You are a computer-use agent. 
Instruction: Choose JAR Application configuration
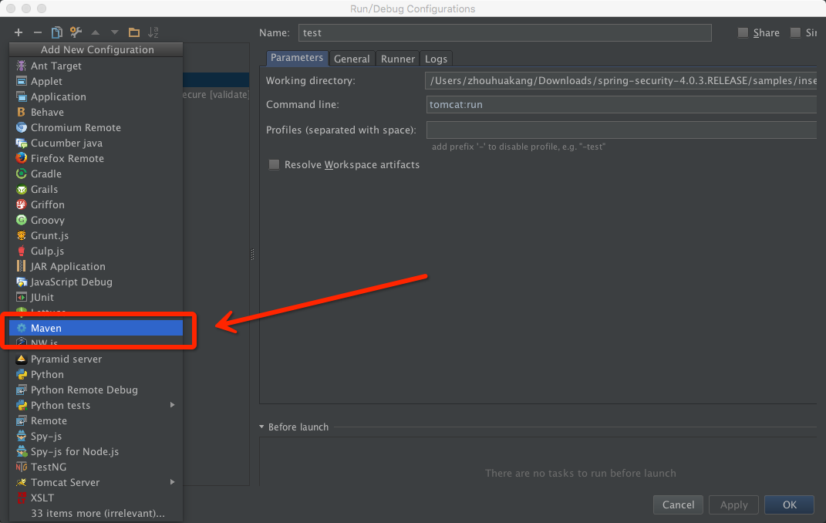click(x=96, y=266)
